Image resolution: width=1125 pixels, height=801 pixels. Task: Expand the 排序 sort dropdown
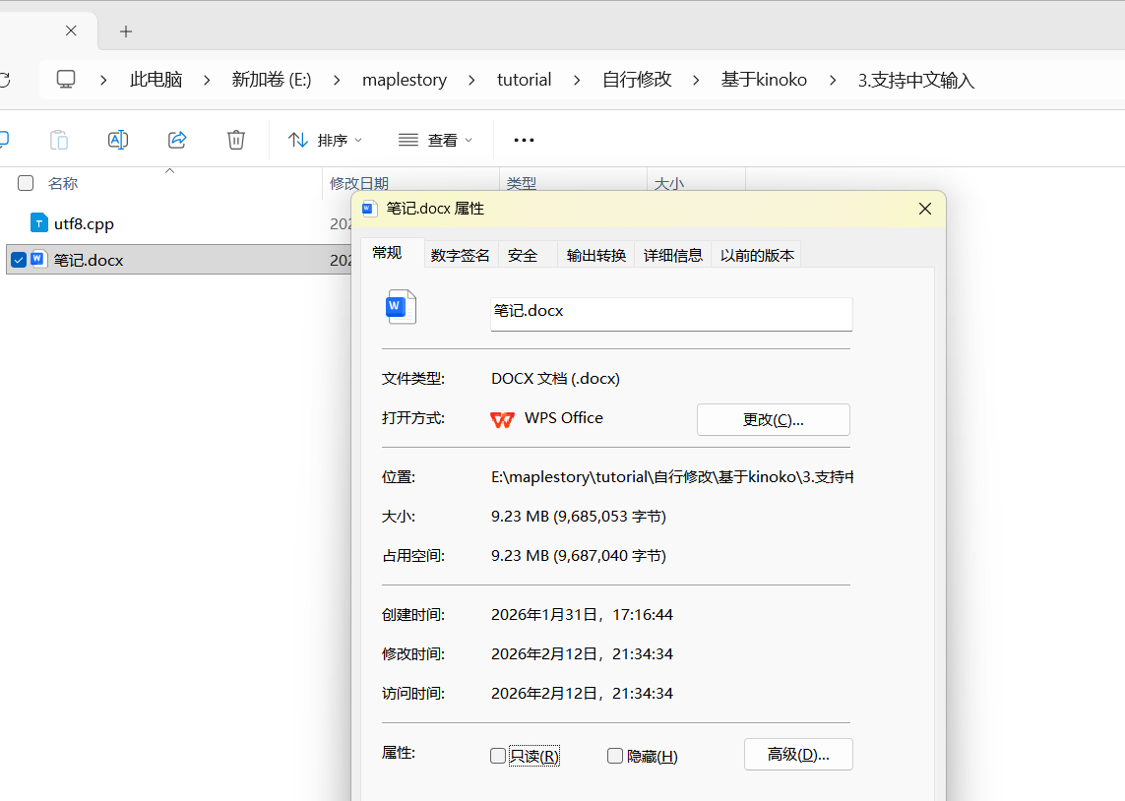tap(326, 140)
